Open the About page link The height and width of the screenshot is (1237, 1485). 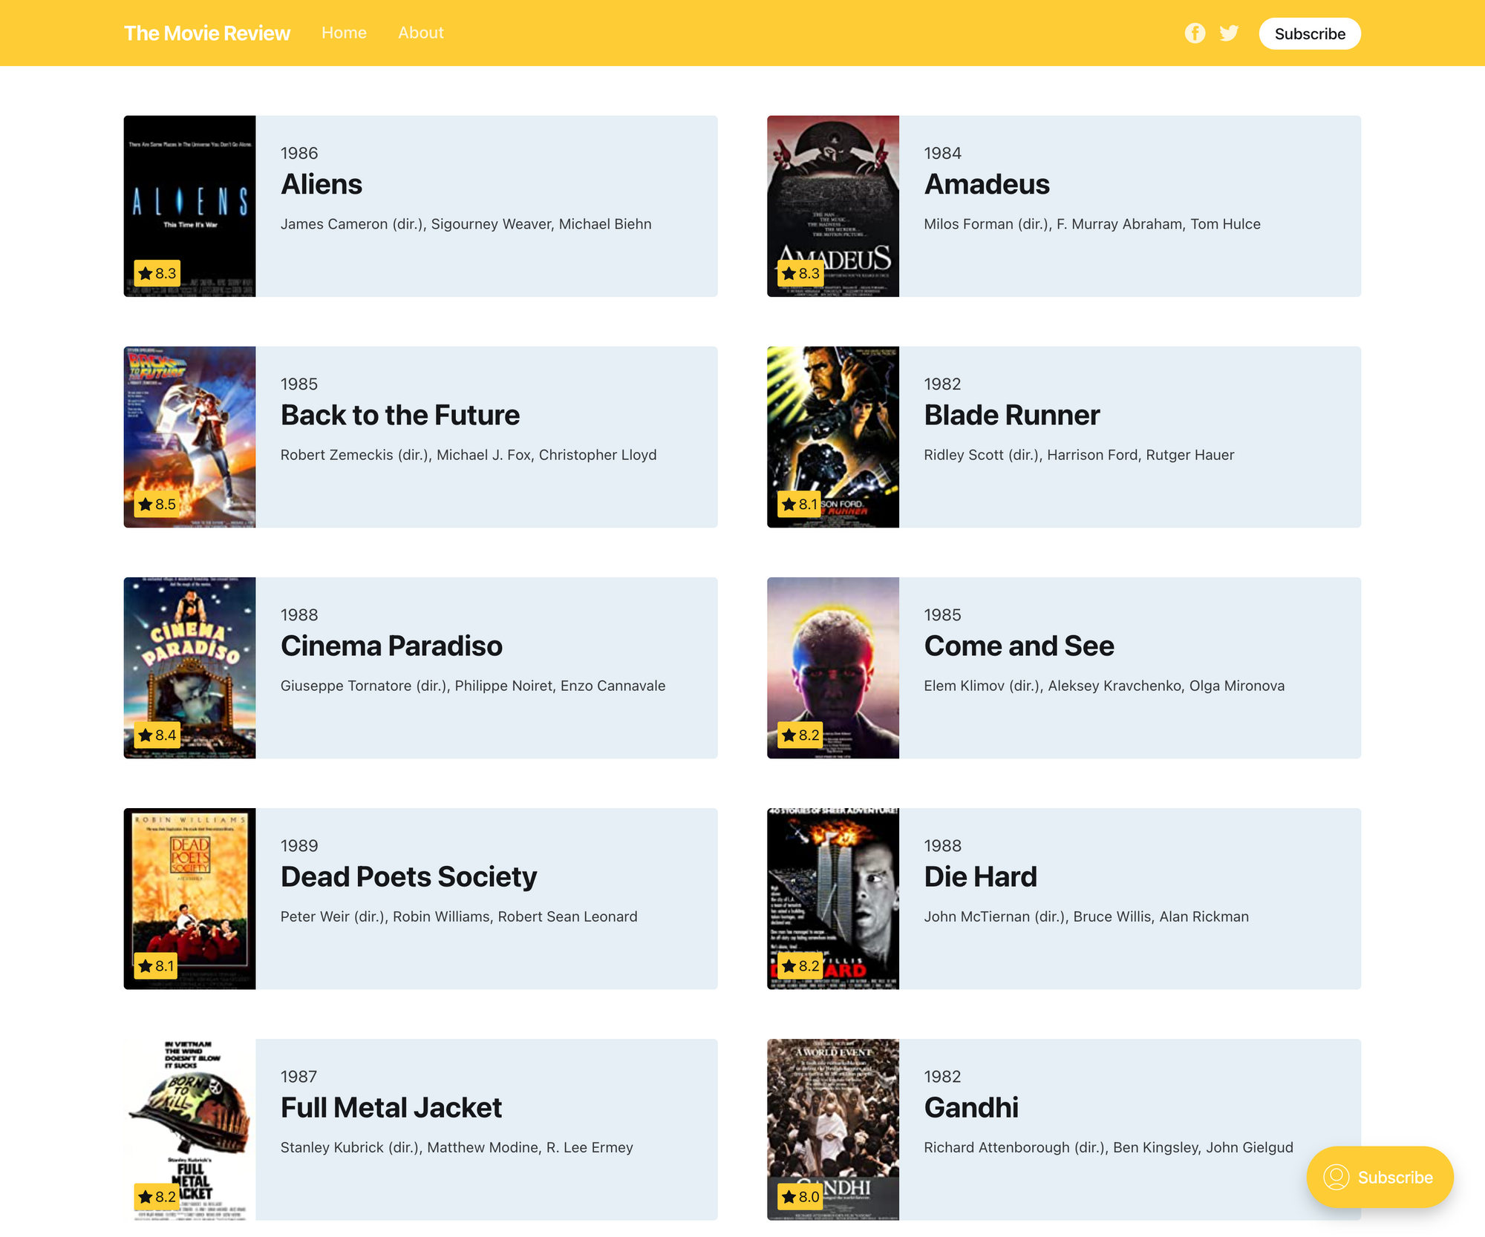pyautogui.click(x=420, y=33)
